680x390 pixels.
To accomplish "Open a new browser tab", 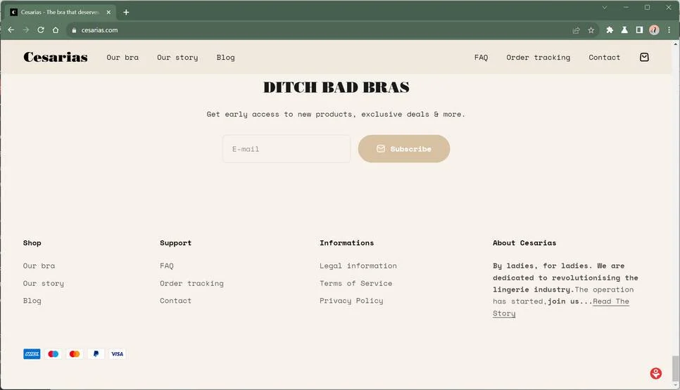I will (126, 12).
